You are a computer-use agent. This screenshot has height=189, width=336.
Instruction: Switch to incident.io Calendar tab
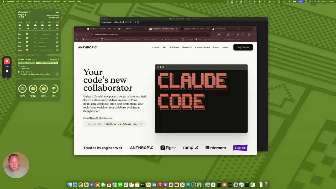(101, 29)
